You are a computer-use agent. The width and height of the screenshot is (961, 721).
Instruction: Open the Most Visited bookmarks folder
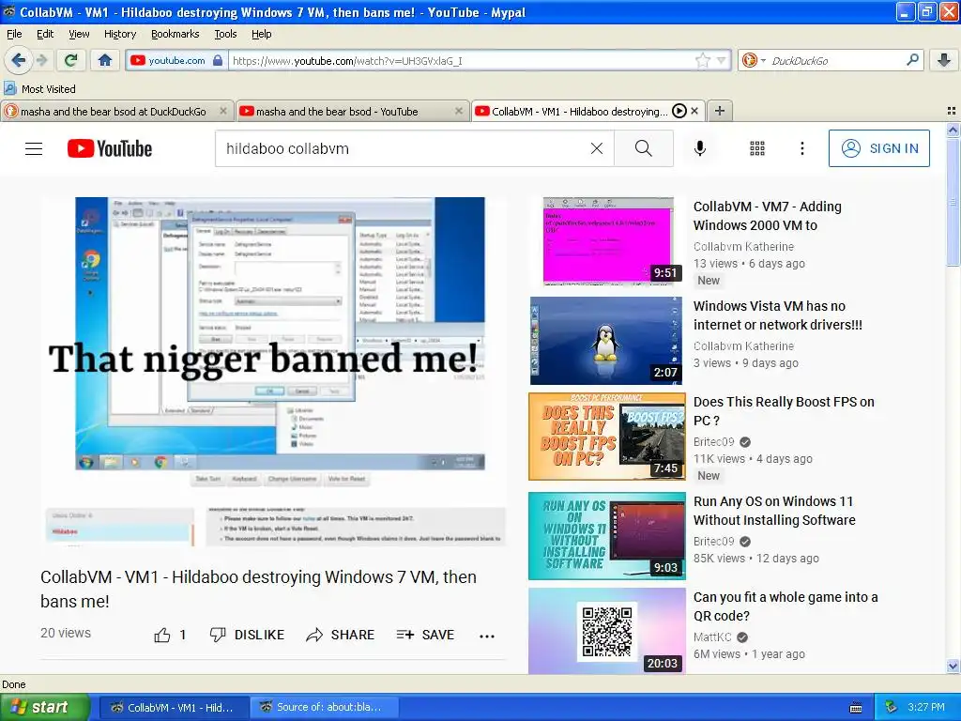(39, 89)
